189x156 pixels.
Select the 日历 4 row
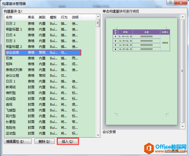[x=44, y=35]
